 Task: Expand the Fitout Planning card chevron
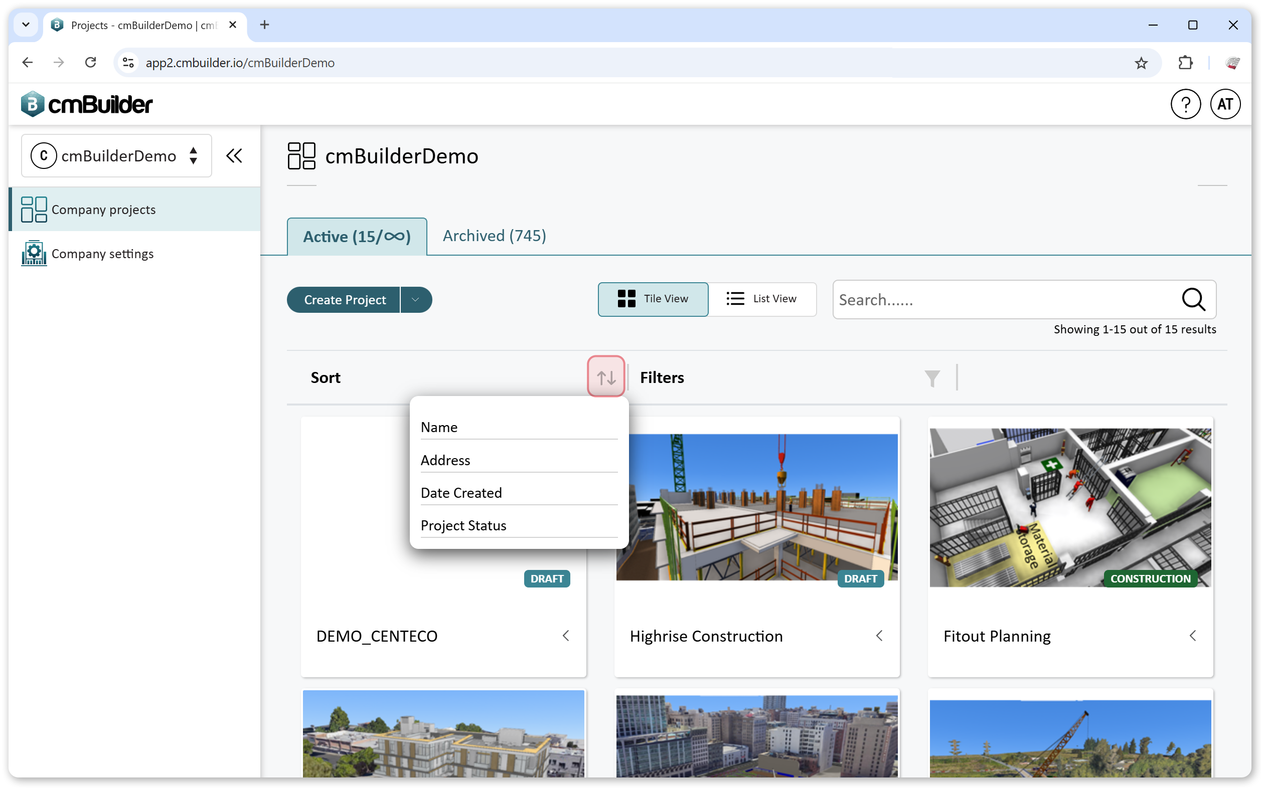click(x=1193, y=635)
